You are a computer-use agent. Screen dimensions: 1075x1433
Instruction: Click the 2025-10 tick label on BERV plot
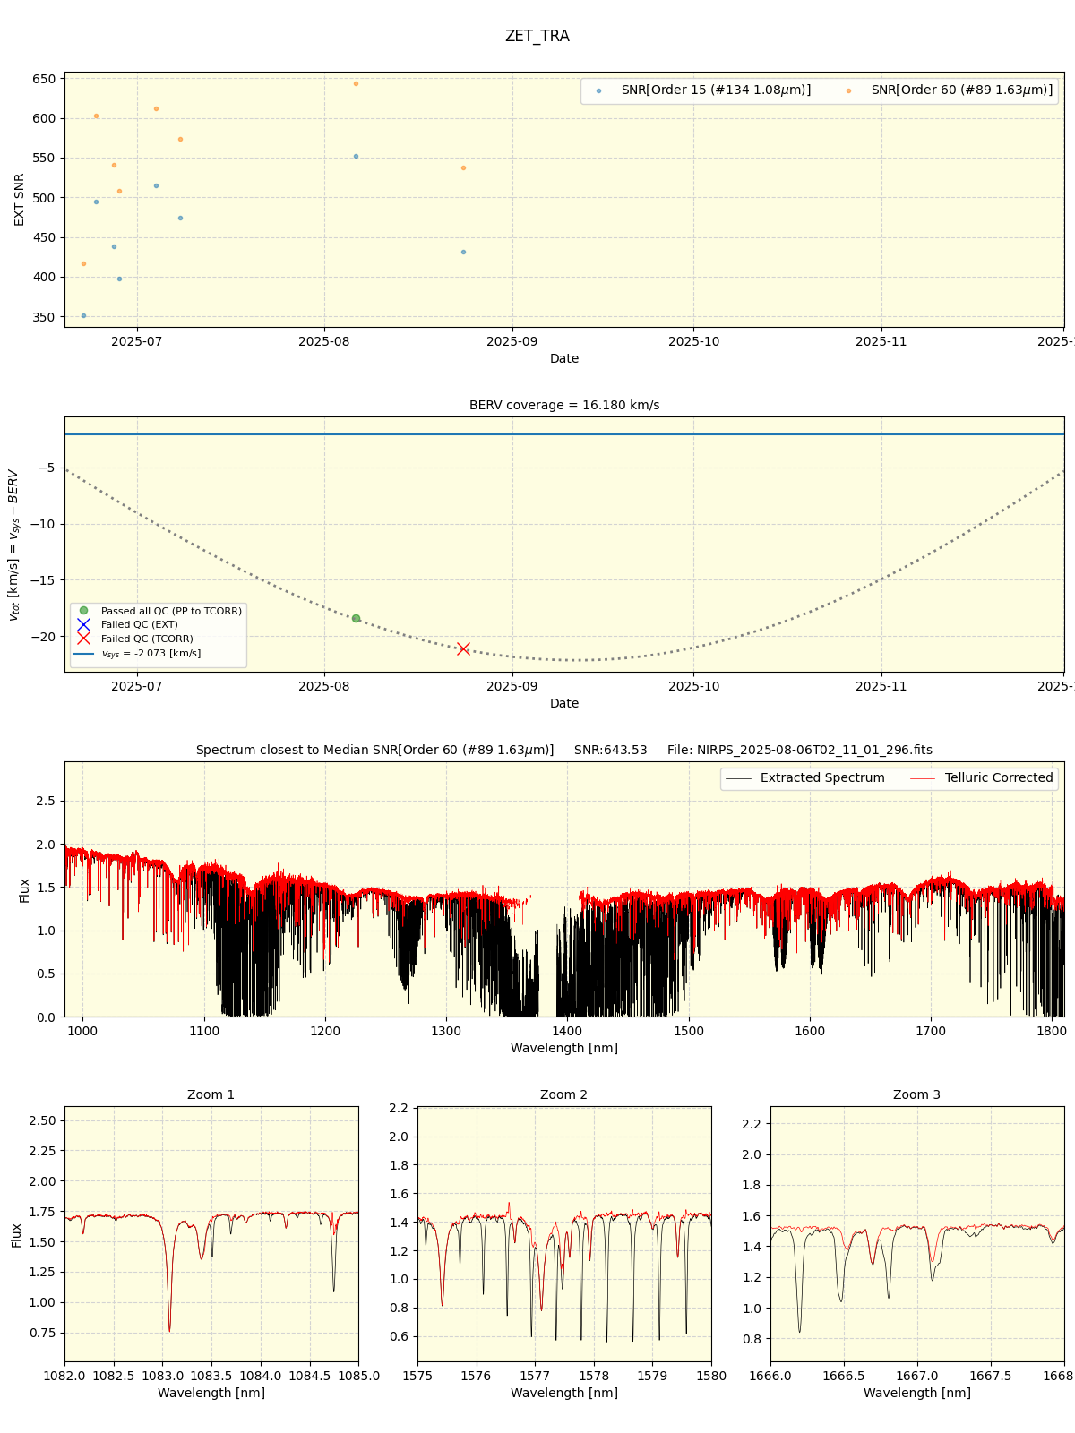pos(694,687)
